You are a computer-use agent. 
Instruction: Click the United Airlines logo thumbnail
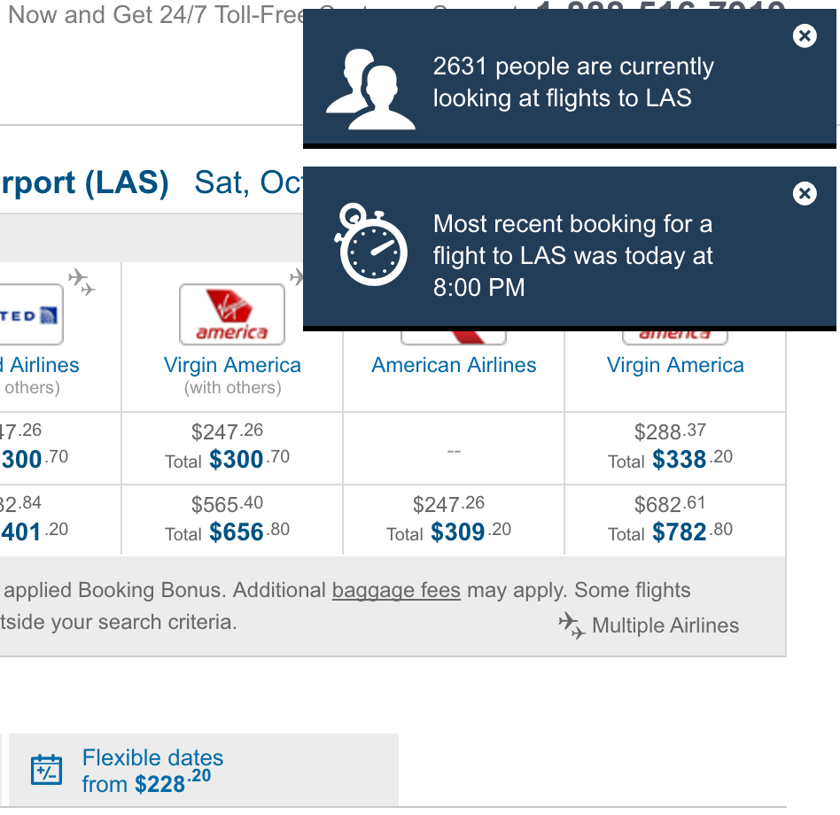tap(31, 314)
